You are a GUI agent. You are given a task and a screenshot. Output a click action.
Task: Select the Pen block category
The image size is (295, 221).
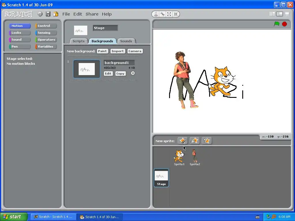[x=20, y=46]
